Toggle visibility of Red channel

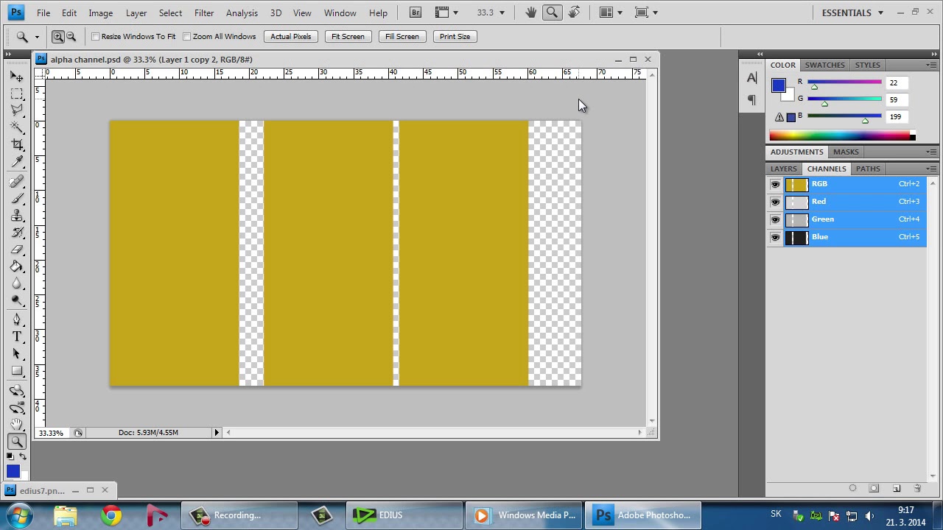click(775, 202)
